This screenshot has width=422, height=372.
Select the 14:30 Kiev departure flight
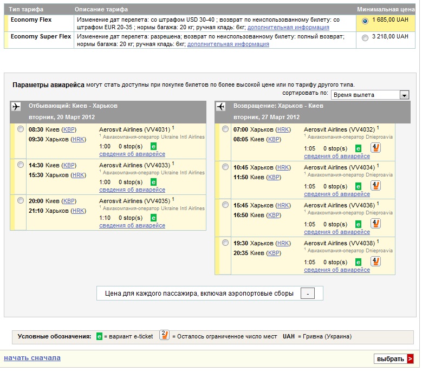(21, 165)
